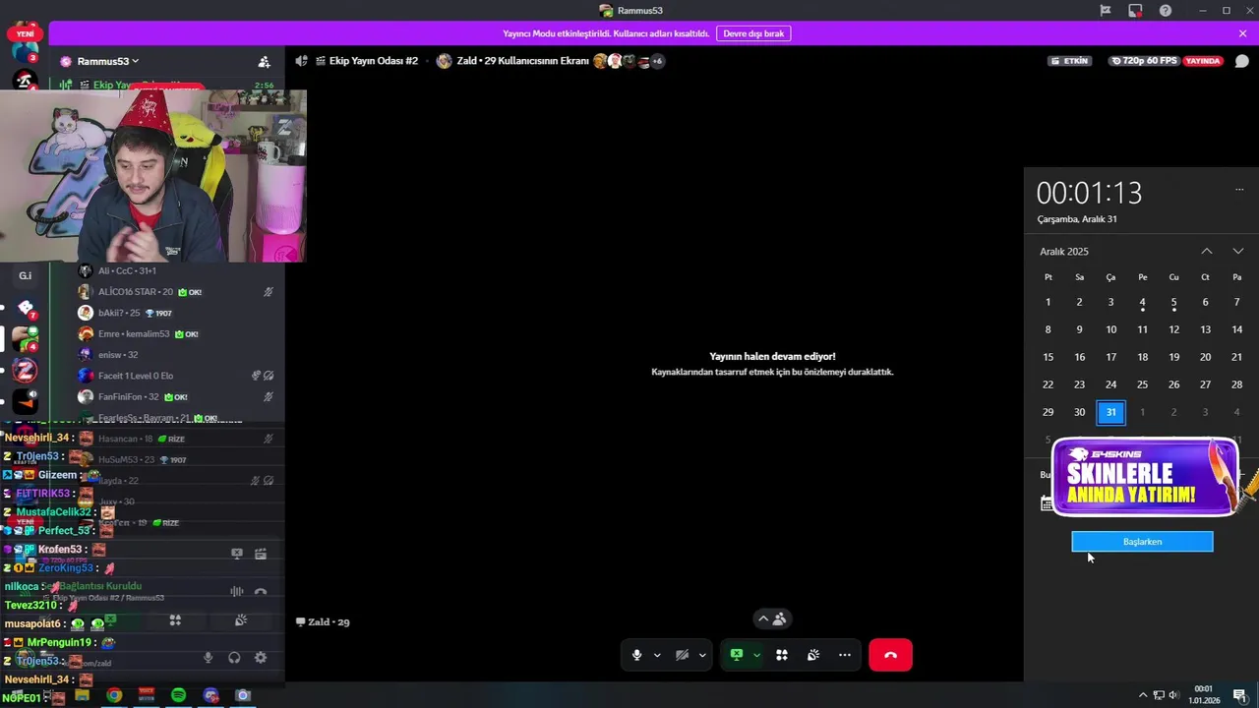Mute microphone in call control bar
The image size is (1259, 708).
click(x=637, y=655)
